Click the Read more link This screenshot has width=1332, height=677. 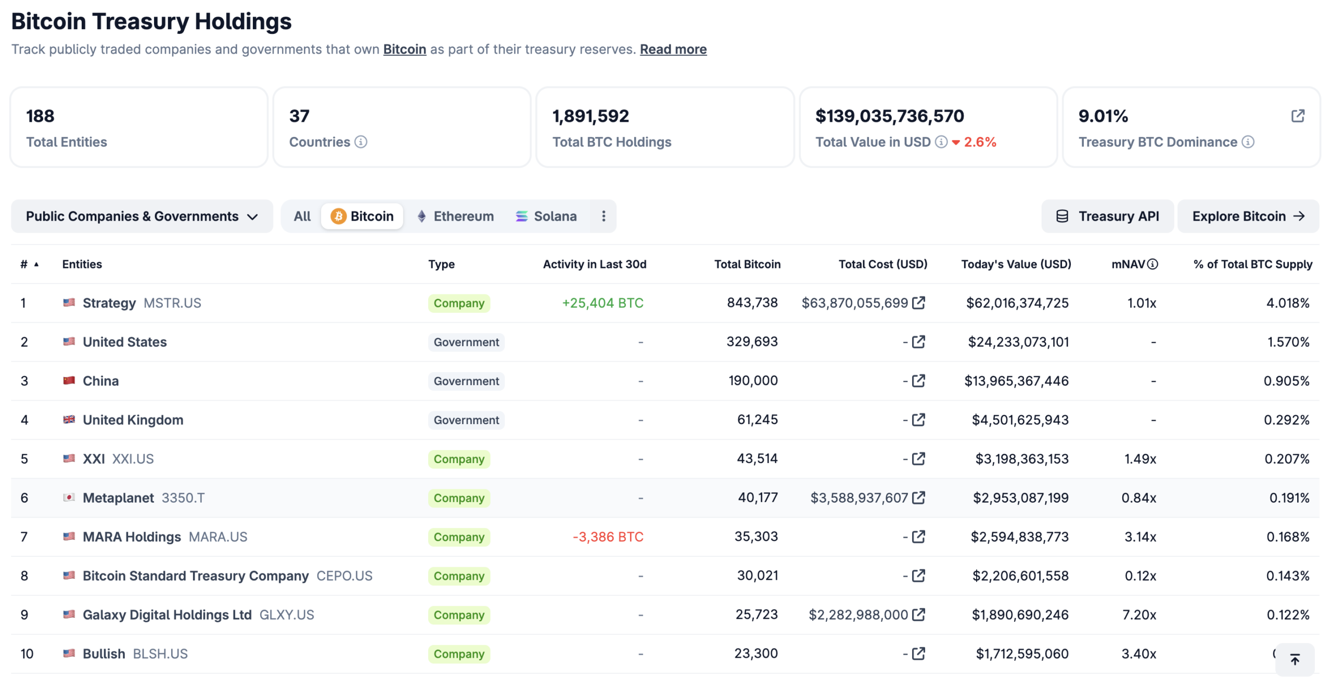point(673,49)
